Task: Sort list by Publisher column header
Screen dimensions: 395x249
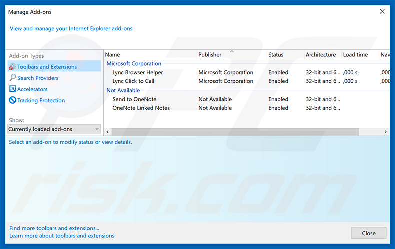Action: 210,54
